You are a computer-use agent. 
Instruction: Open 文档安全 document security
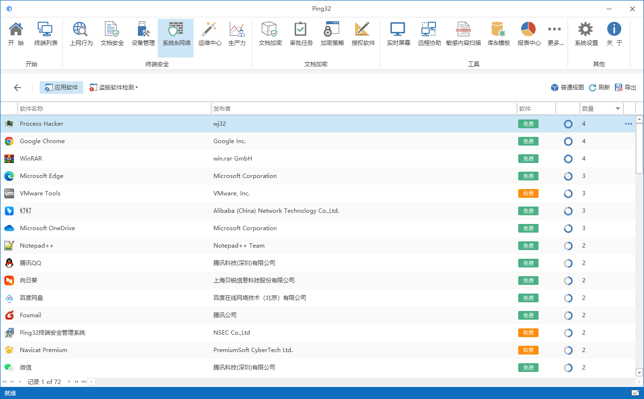112,34
